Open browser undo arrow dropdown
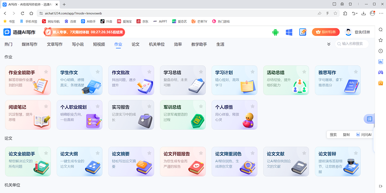The height and width of the screenshot is (193, 386). pyautogui.click(x=355, y=13)
